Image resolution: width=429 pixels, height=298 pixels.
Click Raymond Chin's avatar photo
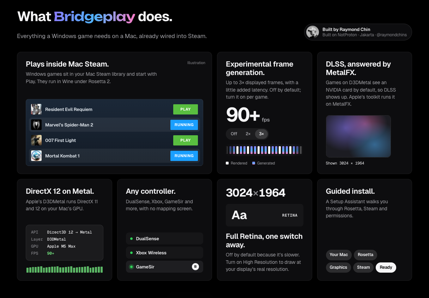pyautogui.click(x=313, y=32)
